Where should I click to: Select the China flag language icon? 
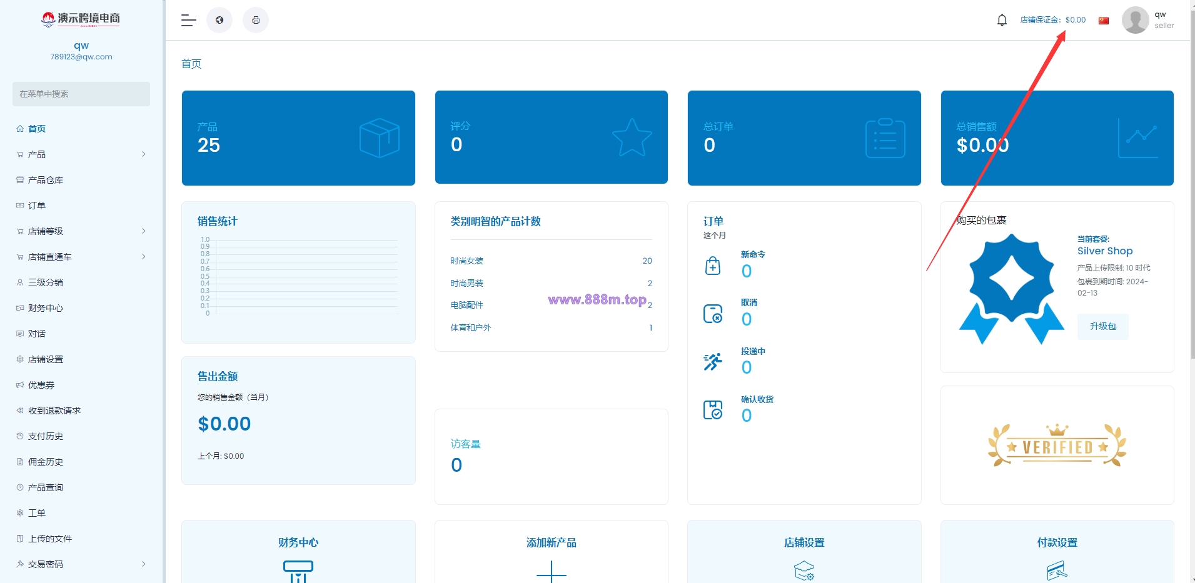(x=1104, y=21)
